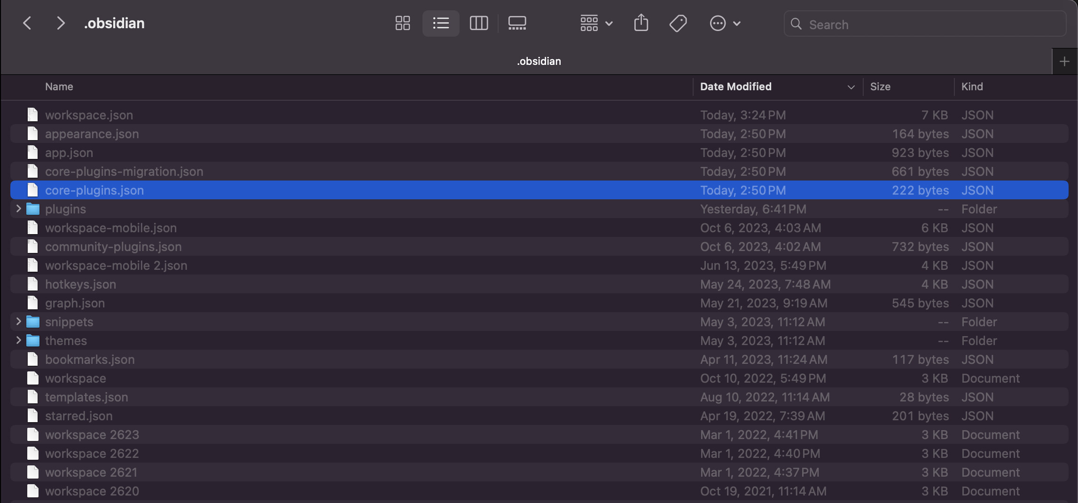Image resolution: width=1078 pixels, height=503 pixels.
Task: Go forward with the right arrow
Action: 61,23
